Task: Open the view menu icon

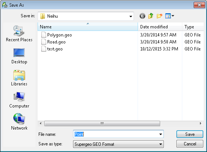Action: point(170,16)
